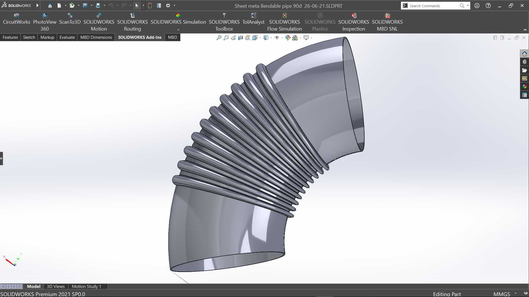Image resolution: width=529 pixels, height=297 pixels.
Task: Switch to the Evaluate tab
Action: click(67, 37)
